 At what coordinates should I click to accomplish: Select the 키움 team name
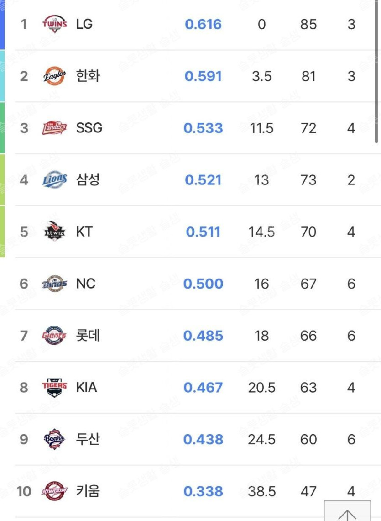(x=88, y=491)
